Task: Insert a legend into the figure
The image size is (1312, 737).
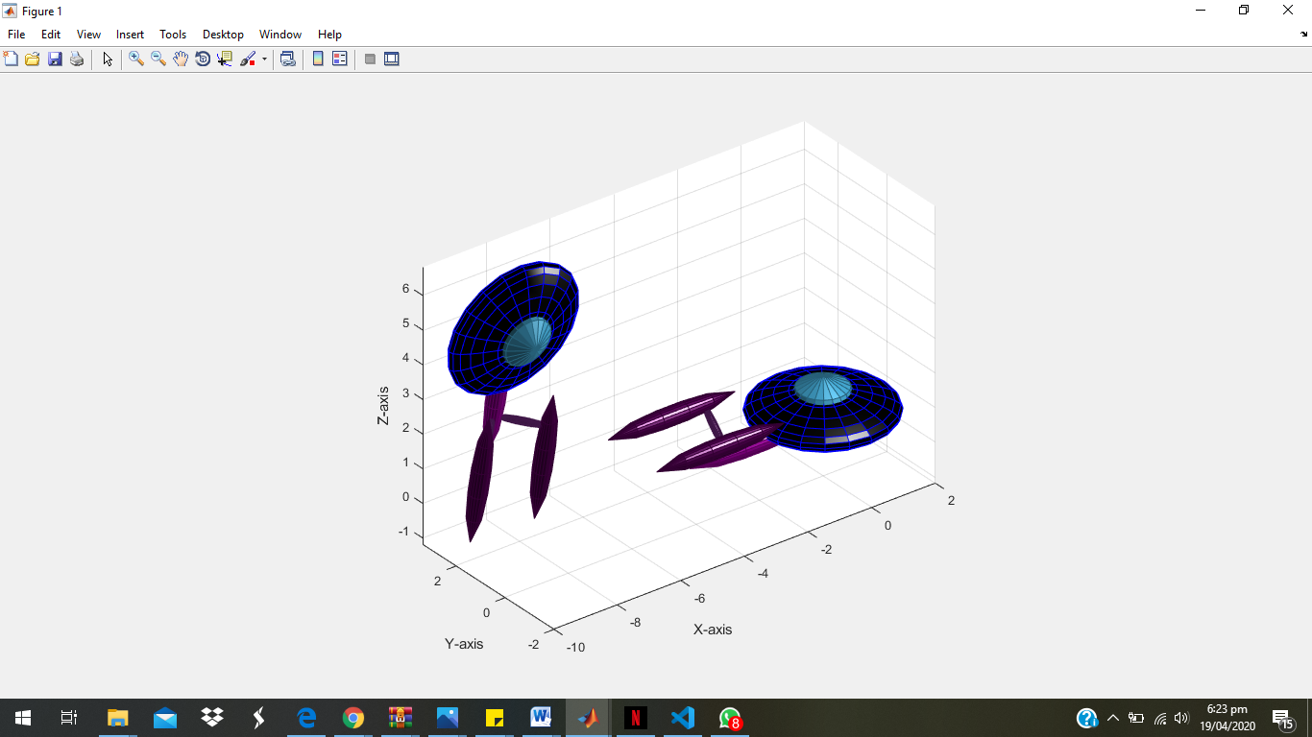Action: click(x=339, y=59)
